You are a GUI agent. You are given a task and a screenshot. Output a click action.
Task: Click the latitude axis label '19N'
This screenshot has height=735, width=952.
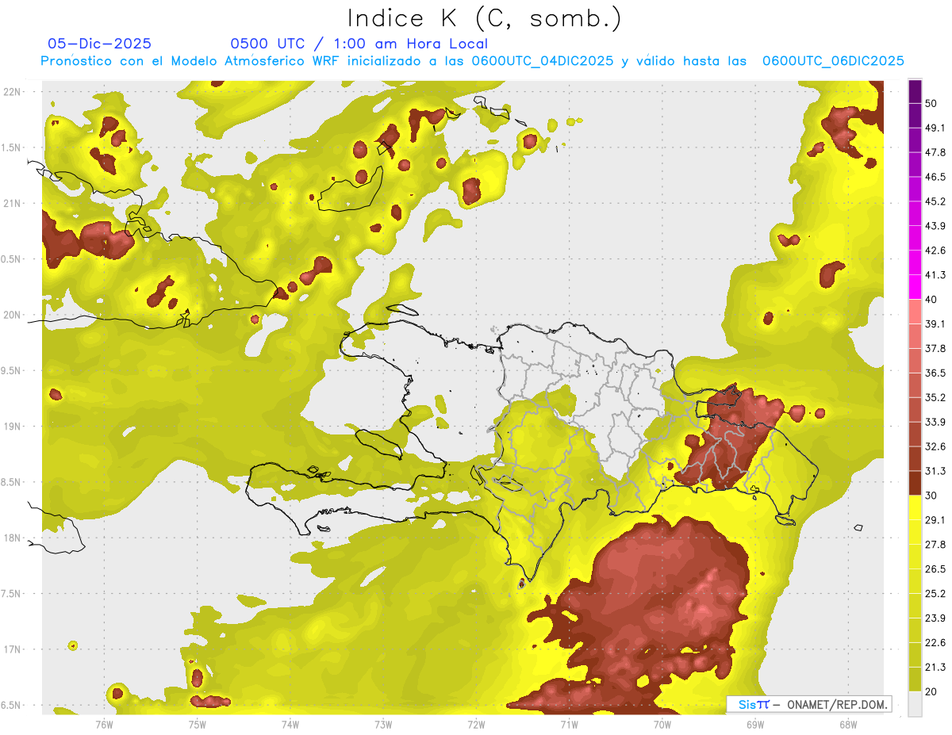12,426
